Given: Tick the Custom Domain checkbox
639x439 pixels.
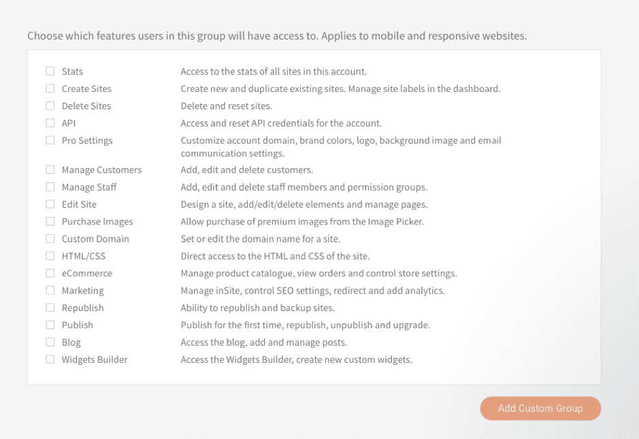Looking at the screenshot, I should click(x=50, y=239).
